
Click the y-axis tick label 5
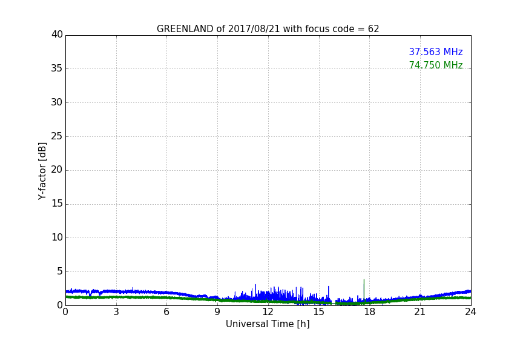pos(60,271)
